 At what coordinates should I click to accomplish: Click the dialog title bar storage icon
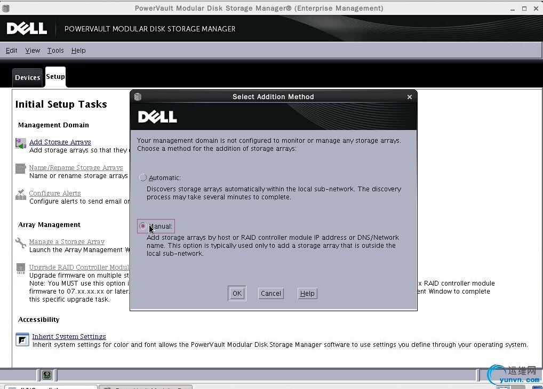coord(138,96)
